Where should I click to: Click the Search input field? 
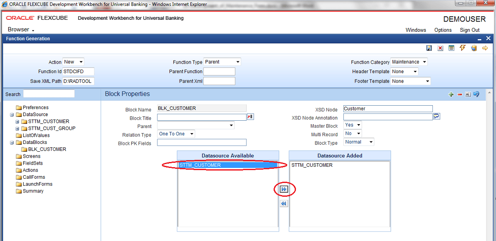pyautogui.click(x=49, y=94)
